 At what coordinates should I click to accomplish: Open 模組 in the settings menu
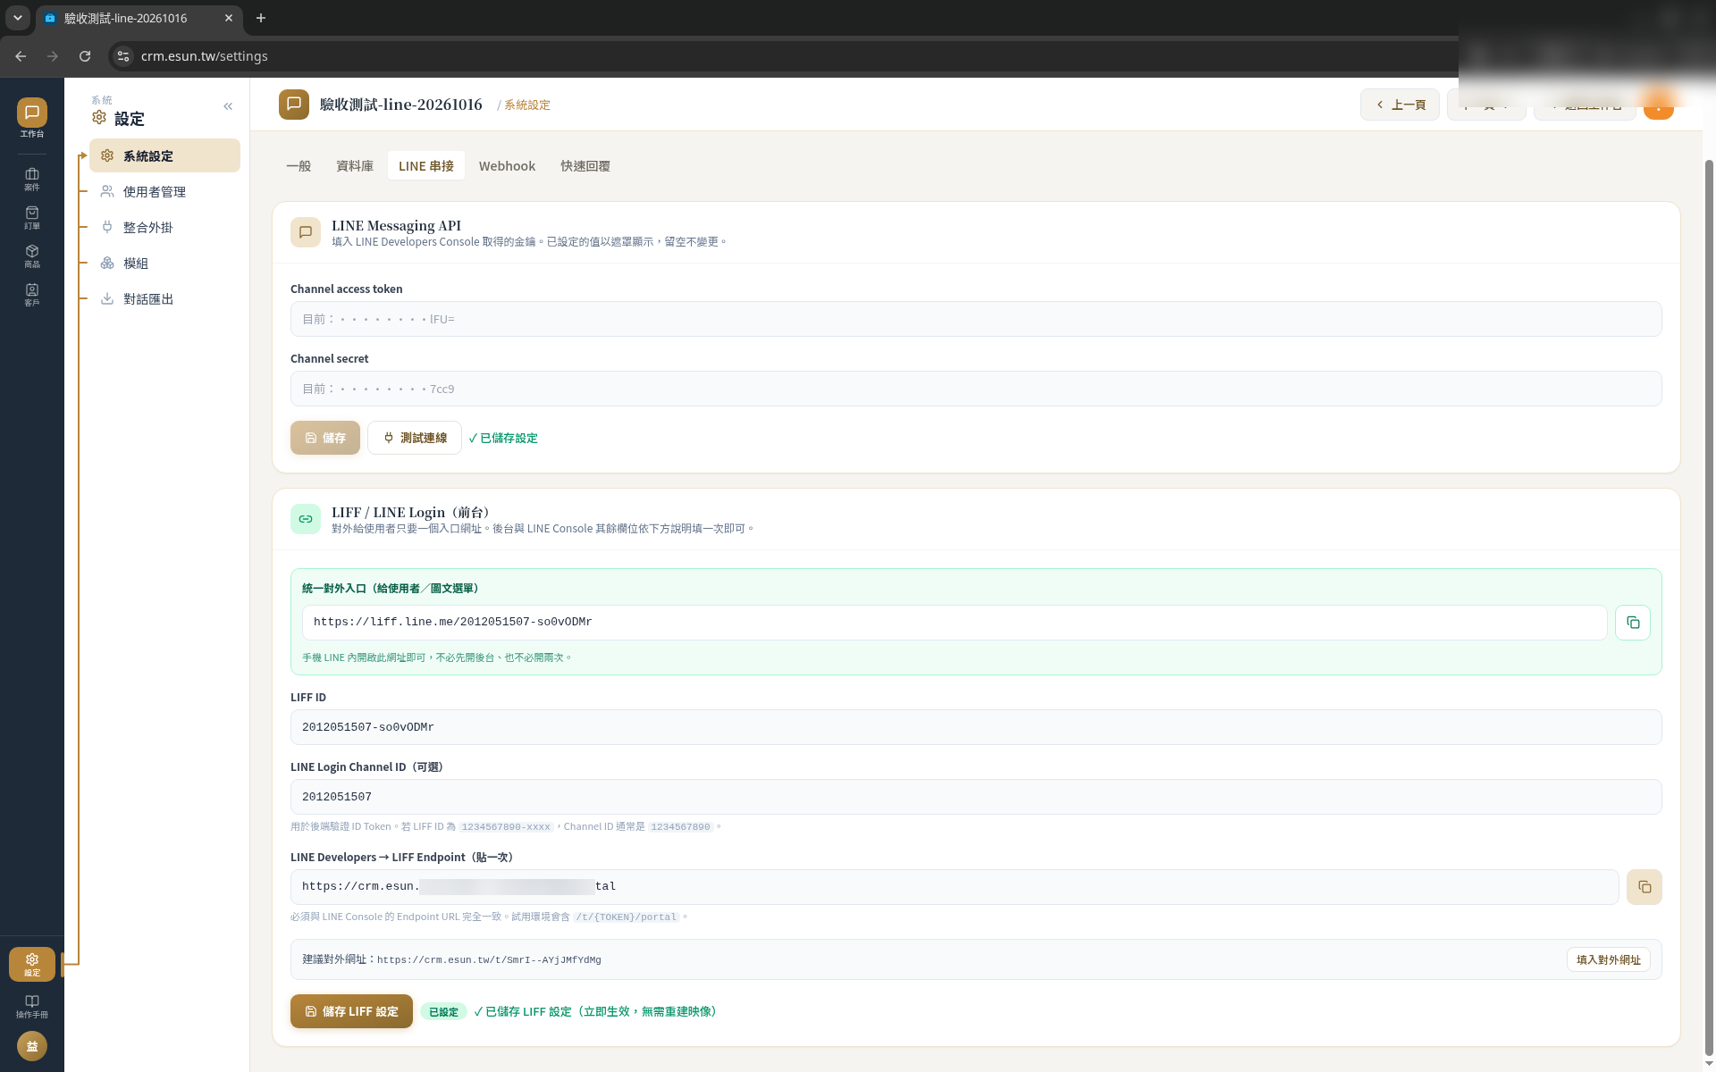point(164,263)
